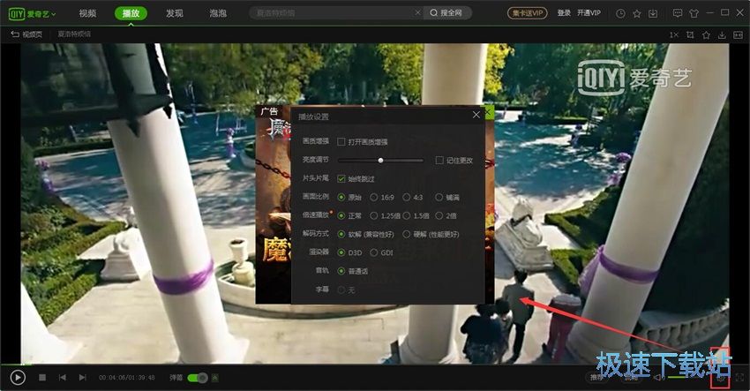Screen dimensions: 750x391
Task: Open danmaku settings icon beside toggle
Action: (x=215, y=378)
